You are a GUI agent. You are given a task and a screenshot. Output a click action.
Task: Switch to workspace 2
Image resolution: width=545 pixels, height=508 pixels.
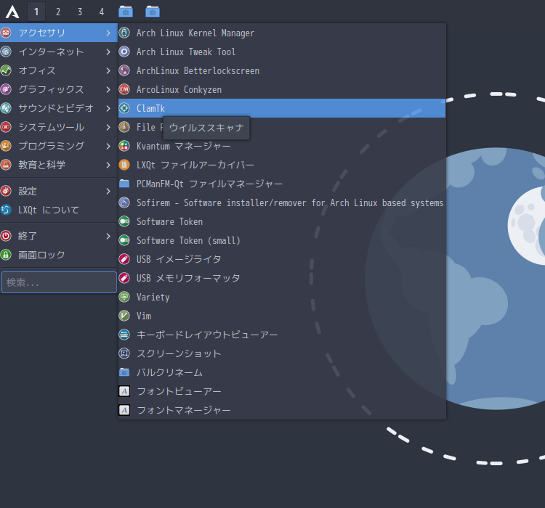pyautogui.click(x=58, y=12)
